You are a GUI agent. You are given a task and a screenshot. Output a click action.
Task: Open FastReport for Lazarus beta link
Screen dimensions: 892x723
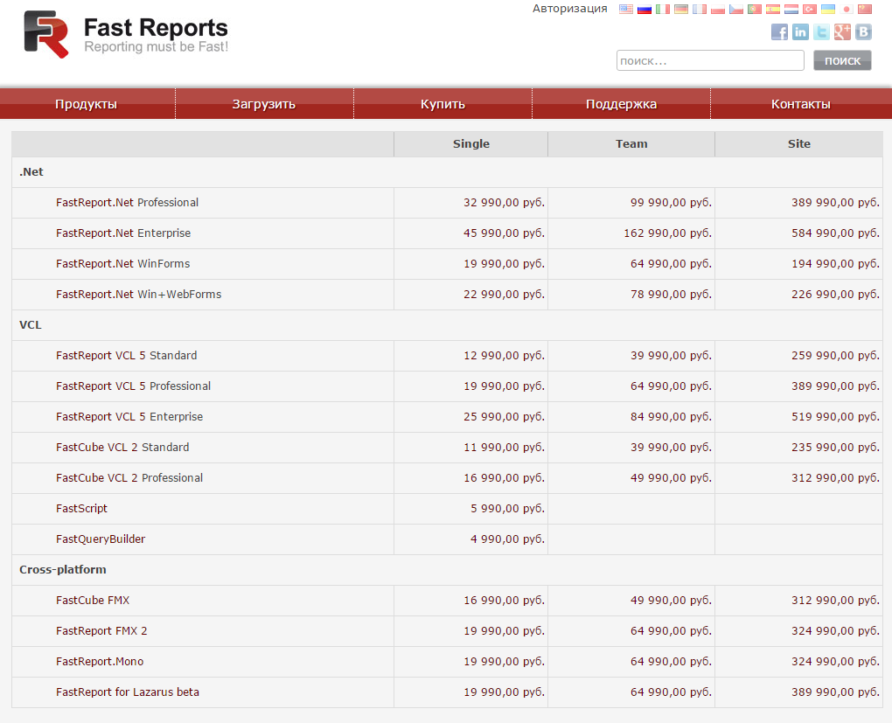point(128,692)
